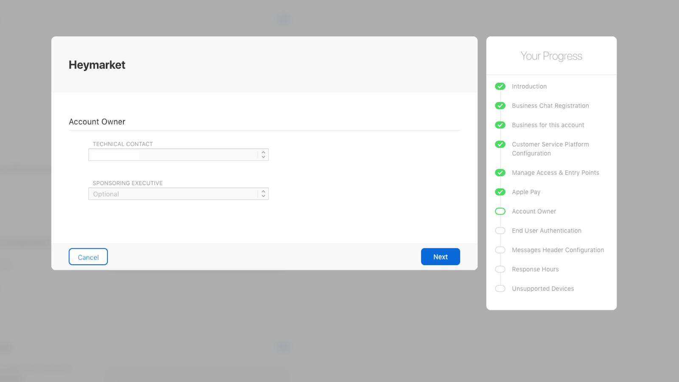679x382 pixels.
Task: Click the TECHNICAL CONTACT field label
Action: (x=123, y=144)
